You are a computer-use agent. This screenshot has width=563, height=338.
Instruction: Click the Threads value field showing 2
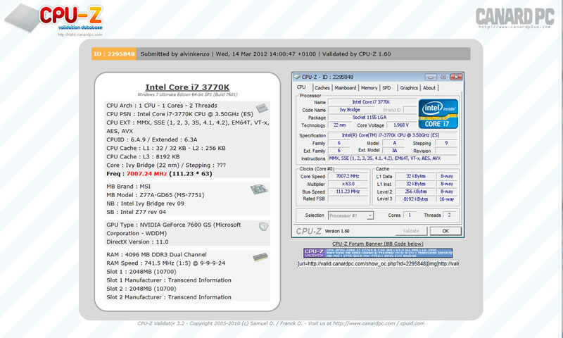coord(449,215)
